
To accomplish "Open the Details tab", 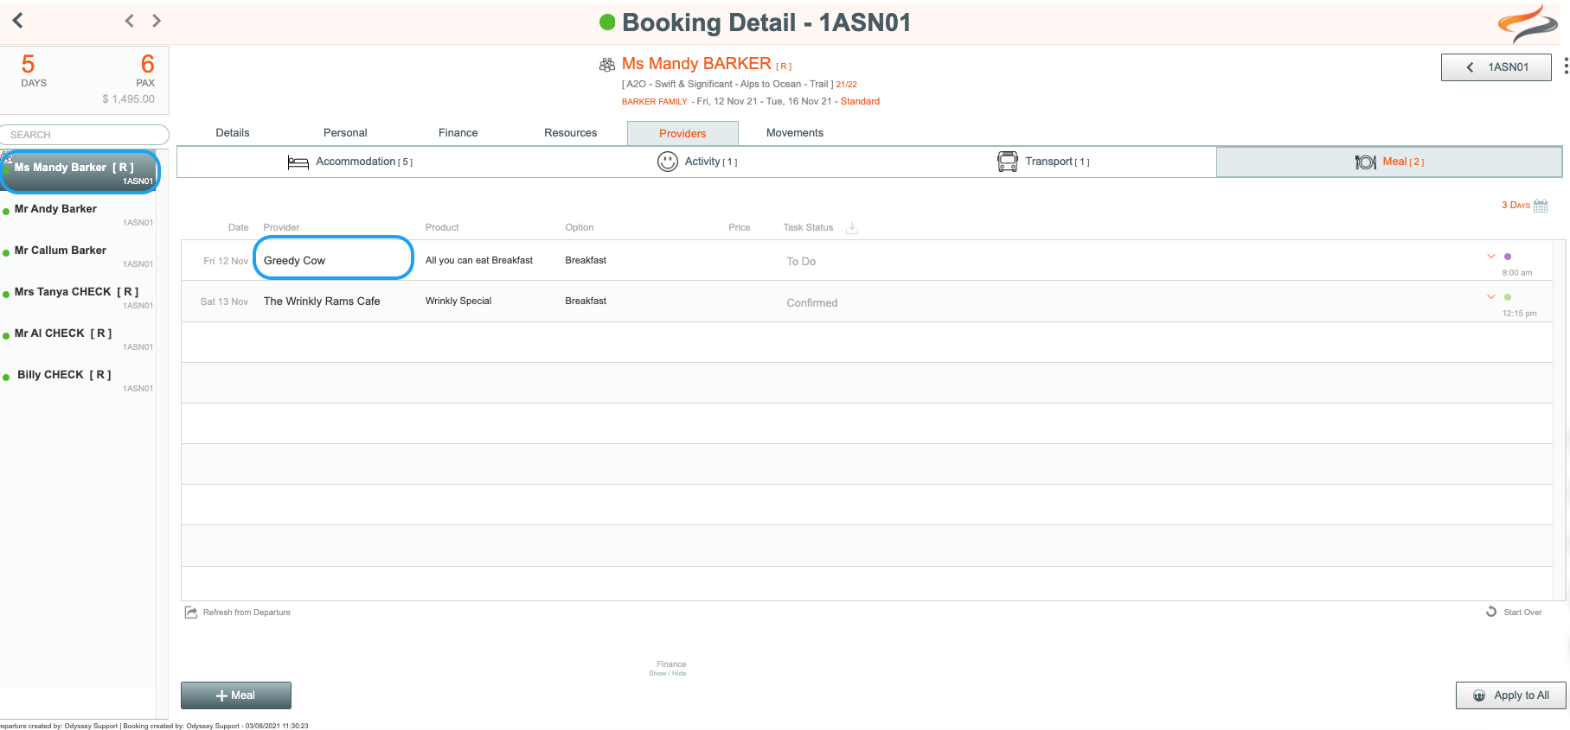I will 233,133.
